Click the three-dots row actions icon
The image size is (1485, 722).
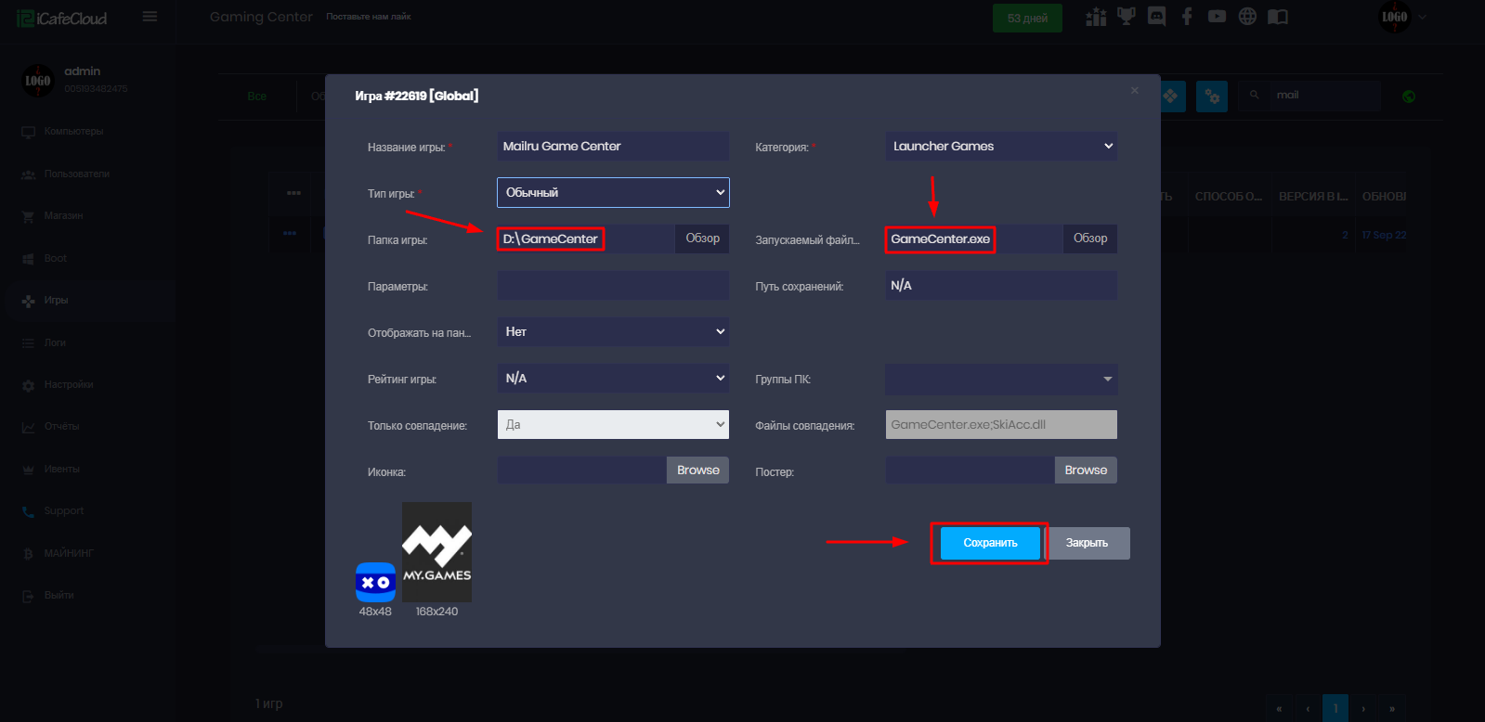pos(290,233)
